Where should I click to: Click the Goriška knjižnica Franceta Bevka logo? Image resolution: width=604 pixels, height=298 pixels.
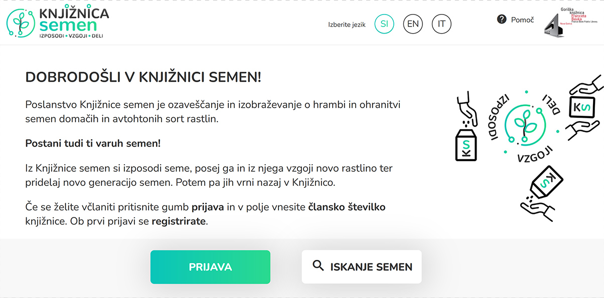(572, 22)
